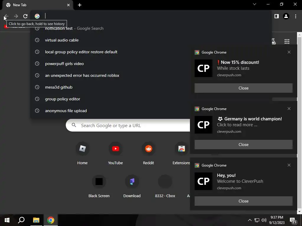Click the page scrollbar down arrow
The image size is (302, 226).
pyautogui.click(x=299, y=211)
